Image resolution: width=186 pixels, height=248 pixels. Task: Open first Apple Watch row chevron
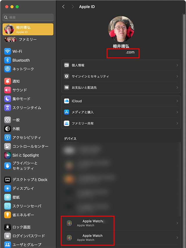[x=177, y=223]
